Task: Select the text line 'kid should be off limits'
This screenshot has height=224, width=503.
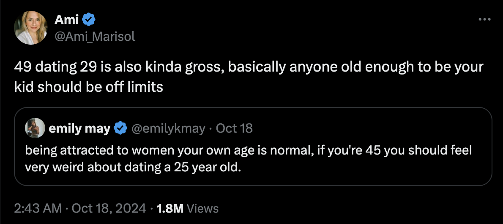Action: [88, 87]
